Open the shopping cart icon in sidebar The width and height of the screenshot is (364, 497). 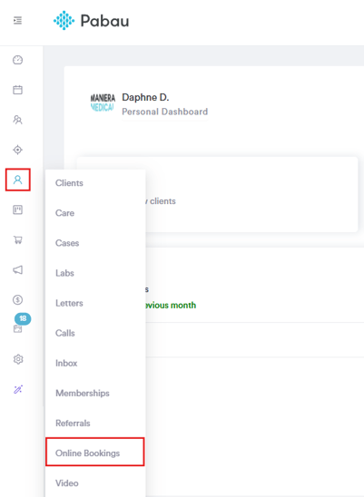[18, 240]
